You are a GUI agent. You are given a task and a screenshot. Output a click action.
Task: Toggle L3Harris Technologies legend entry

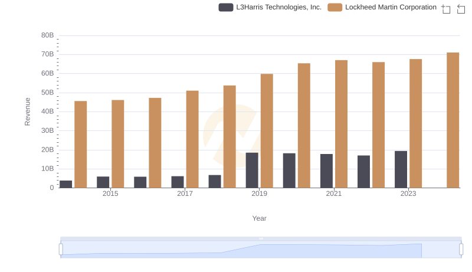(x=270, y=7)
